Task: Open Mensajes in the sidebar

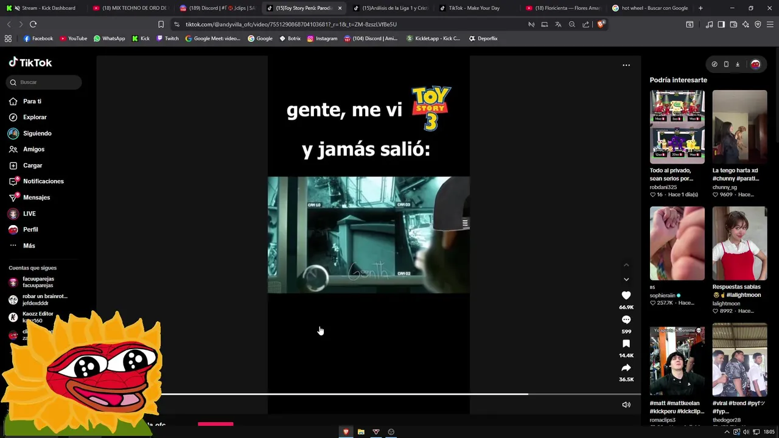Action: pos(29,197)
